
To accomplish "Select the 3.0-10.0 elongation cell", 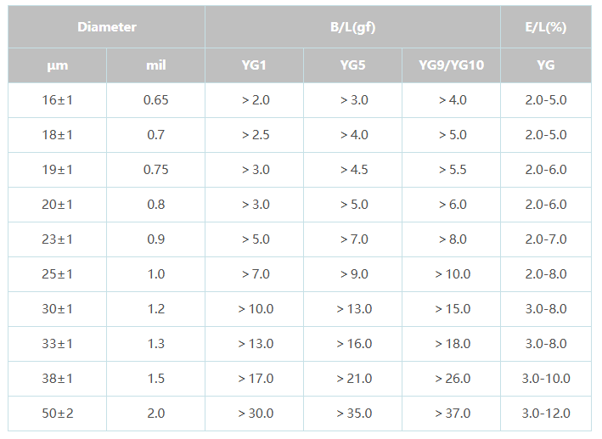I will (x=546, y=379).
